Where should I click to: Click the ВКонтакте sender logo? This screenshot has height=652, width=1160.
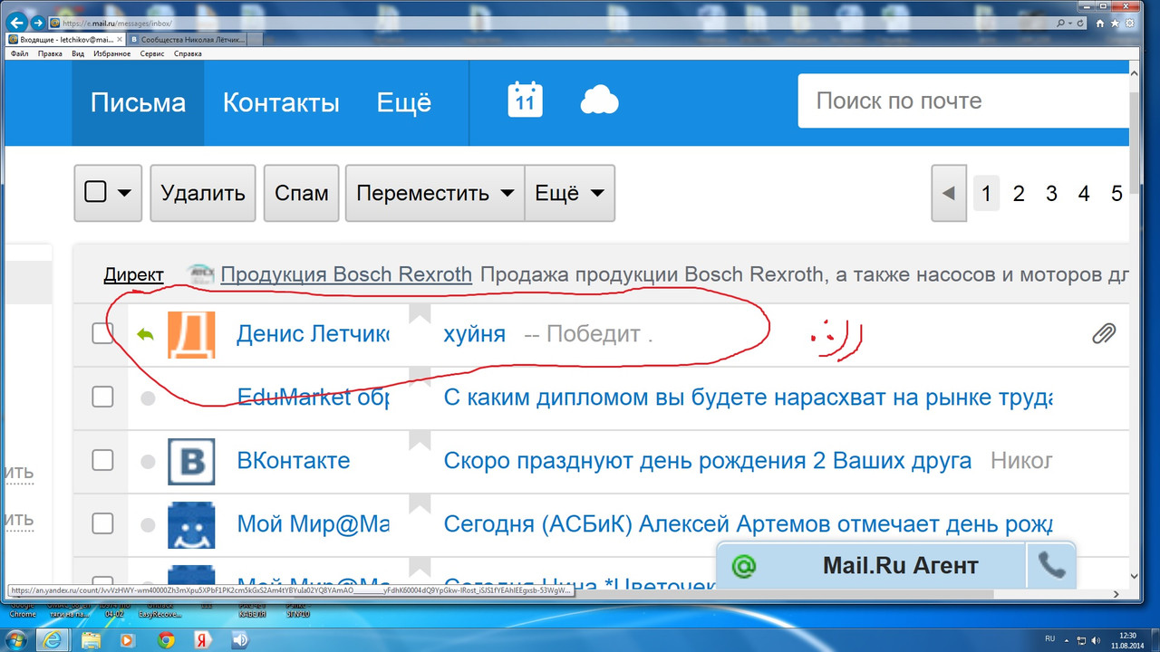click(191, 461)
